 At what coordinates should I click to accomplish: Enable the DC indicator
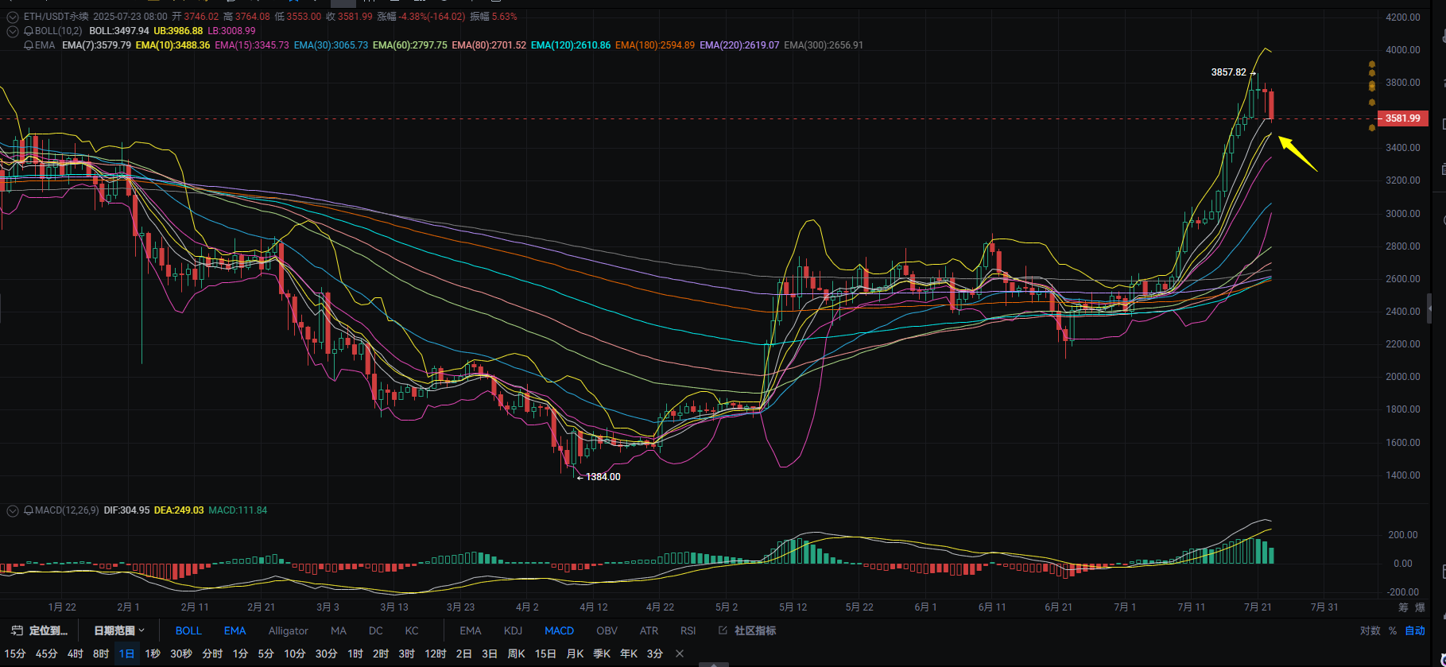coord(376,630)
